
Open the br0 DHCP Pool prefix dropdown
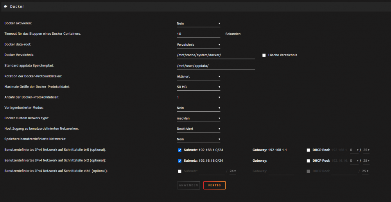tap(366, 150)
